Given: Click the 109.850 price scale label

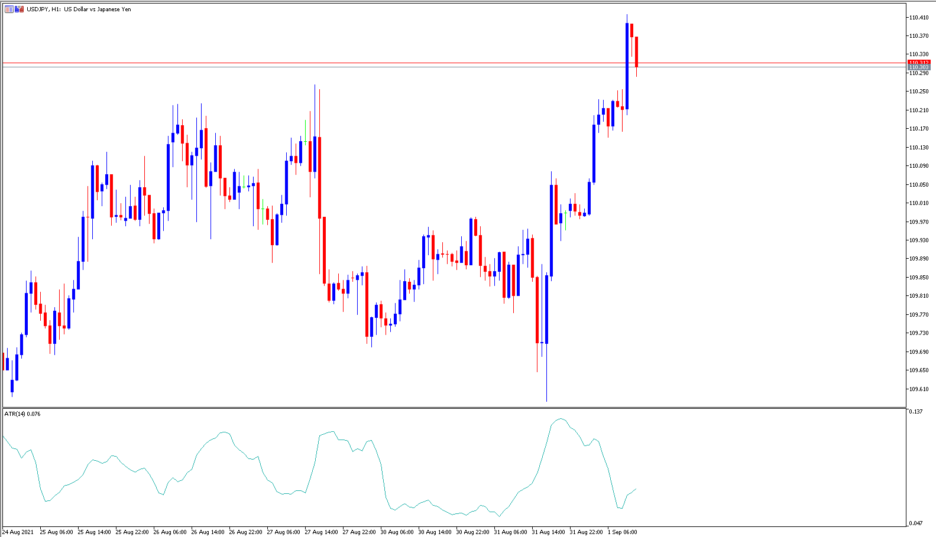Looking at the screenshot, I should (x=918, y=278).
